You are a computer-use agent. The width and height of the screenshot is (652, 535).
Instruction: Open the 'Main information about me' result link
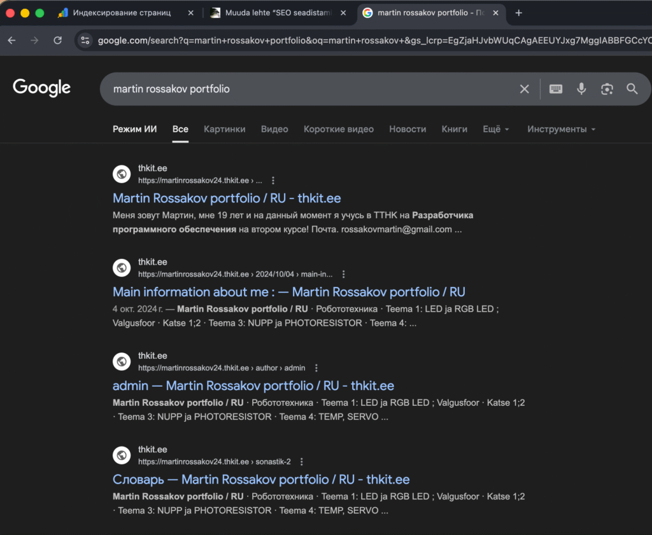pyautogui.click(x=288, y=292)
